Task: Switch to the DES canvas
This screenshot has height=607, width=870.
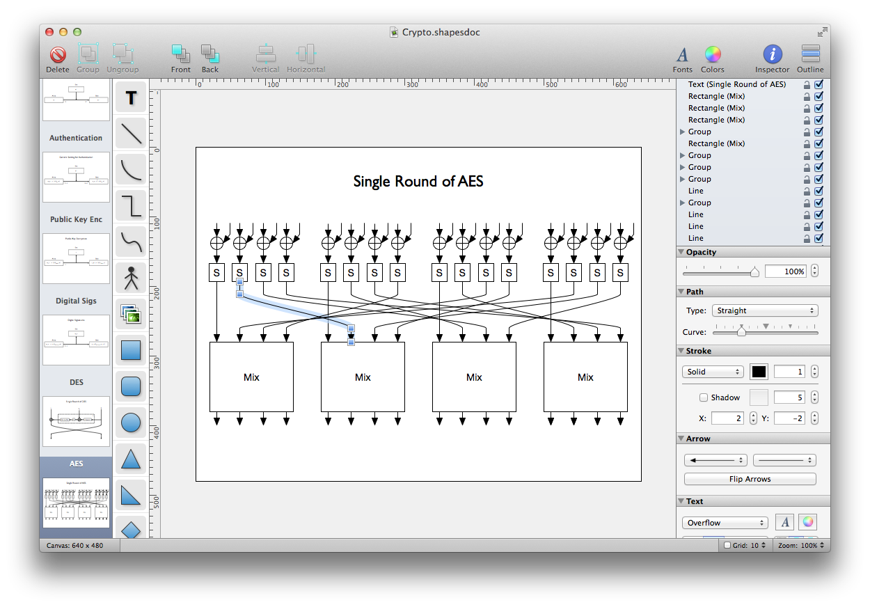Action: [75, 422]
